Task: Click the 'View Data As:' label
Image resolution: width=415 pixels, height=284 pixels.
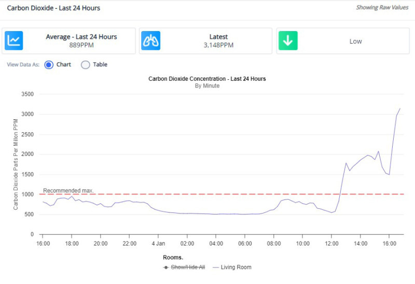Action: coord(23,64)
